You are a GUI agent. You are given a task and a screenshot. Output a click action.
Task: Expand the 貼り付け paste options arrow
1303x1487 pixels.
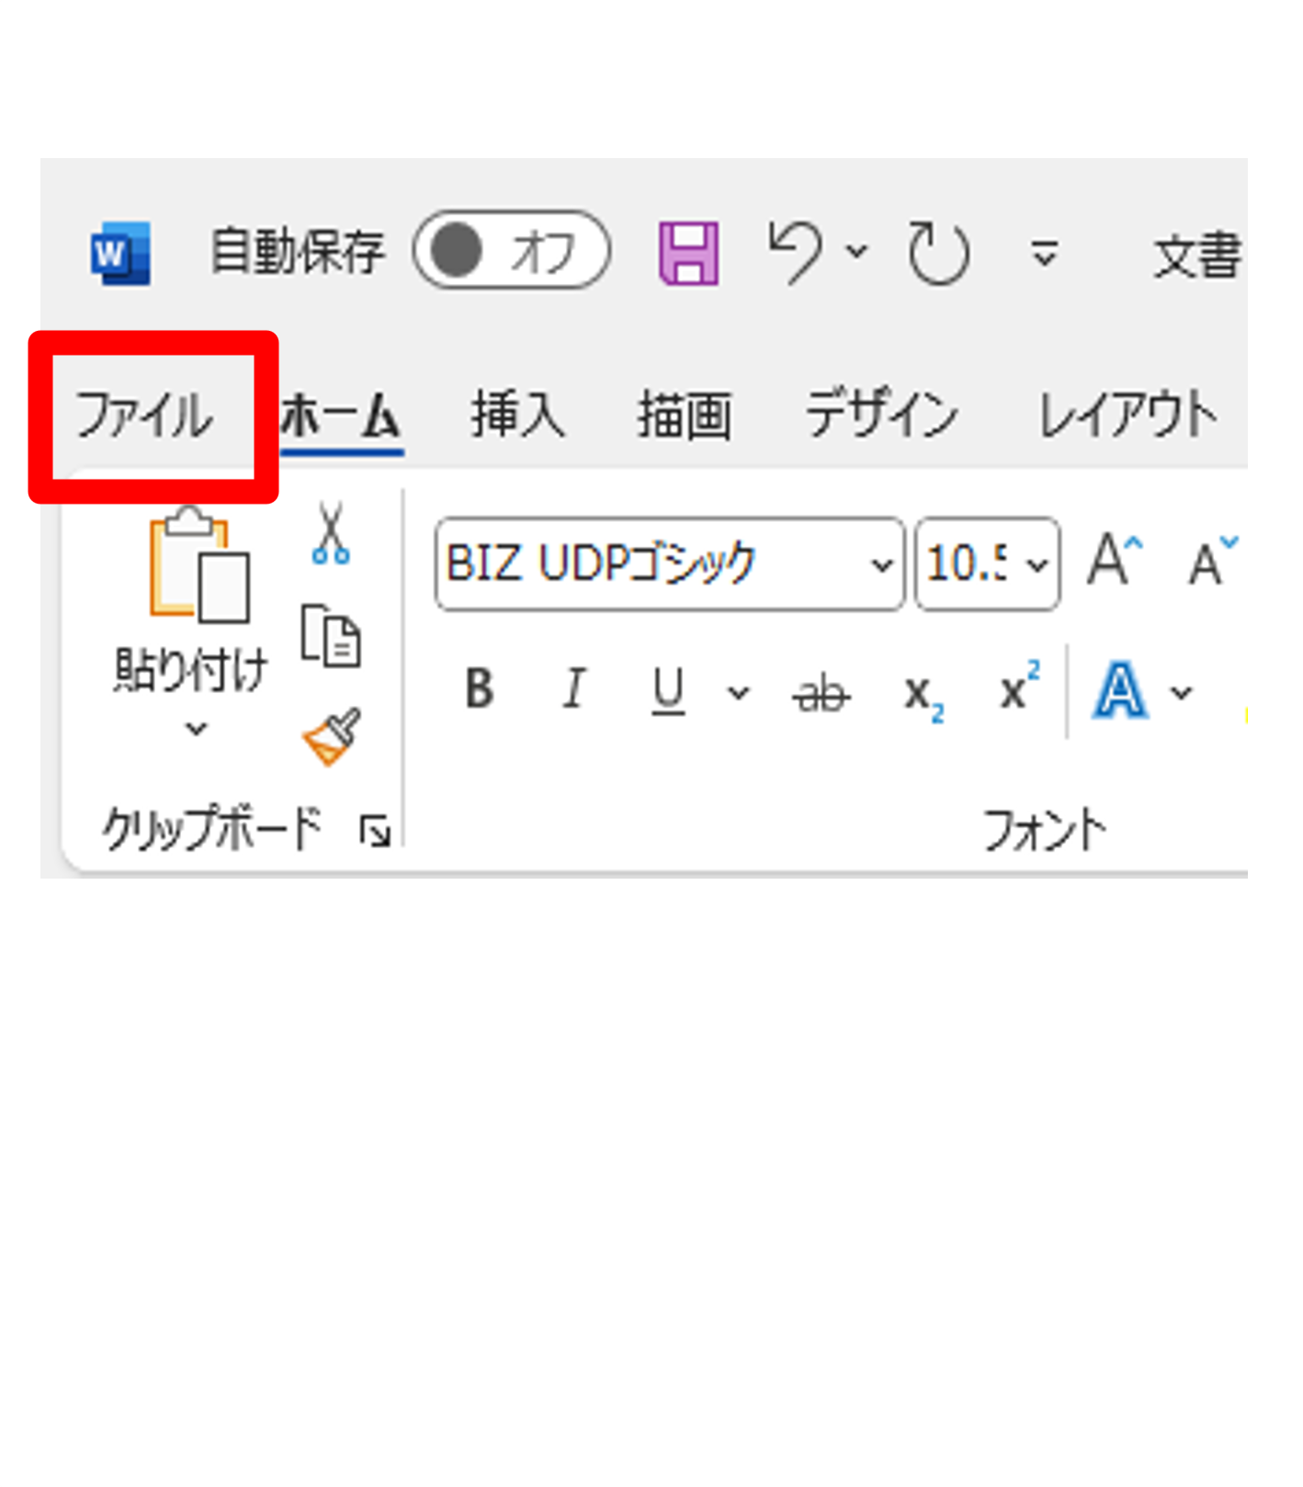tap(196, 729)
